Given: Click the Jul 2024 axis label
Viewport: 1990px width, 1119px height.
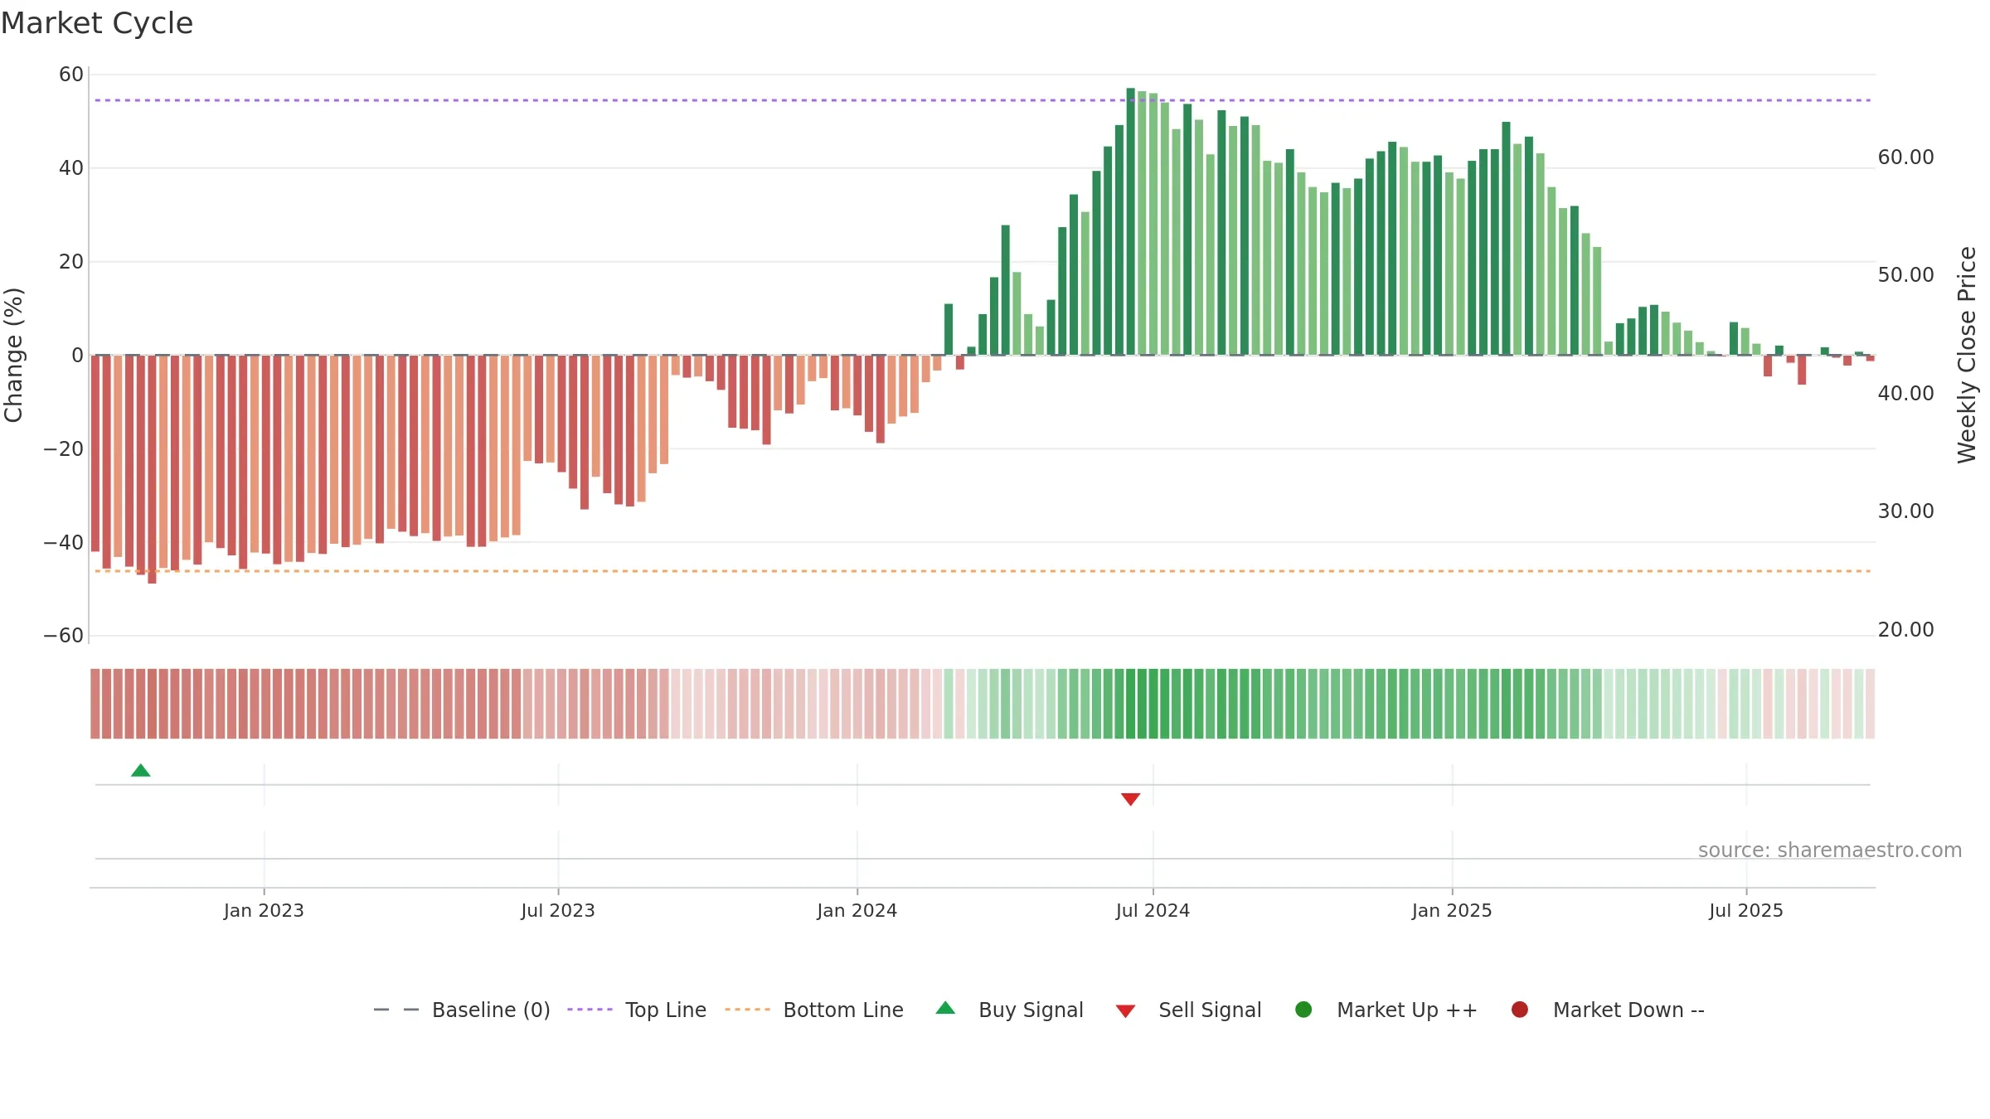Looking at the screenshot, I should coord(1153,911).
